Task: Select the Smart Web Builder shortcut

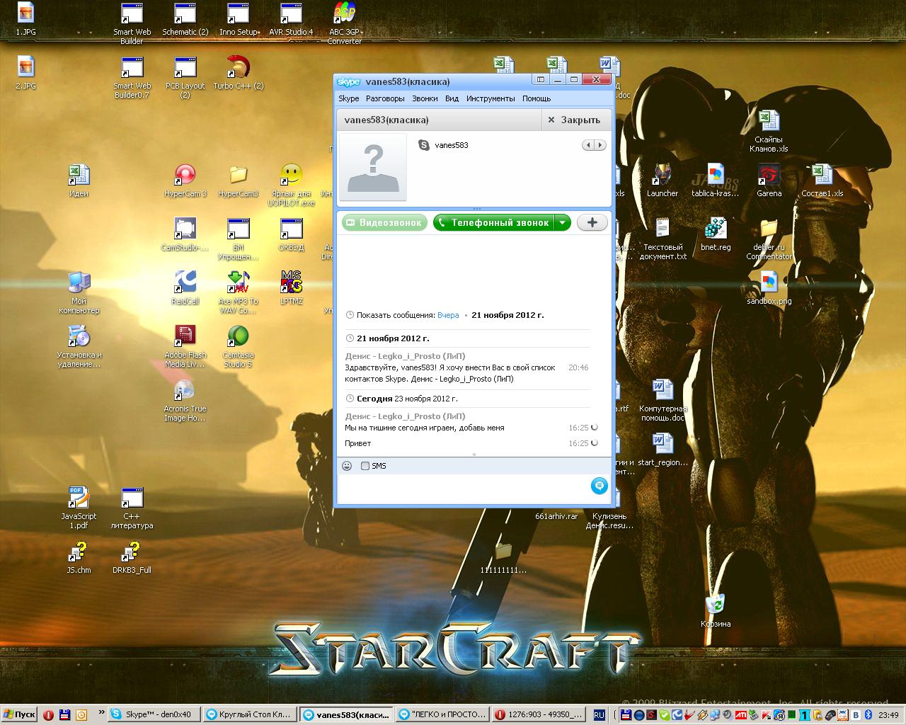Action: point(132,23)
